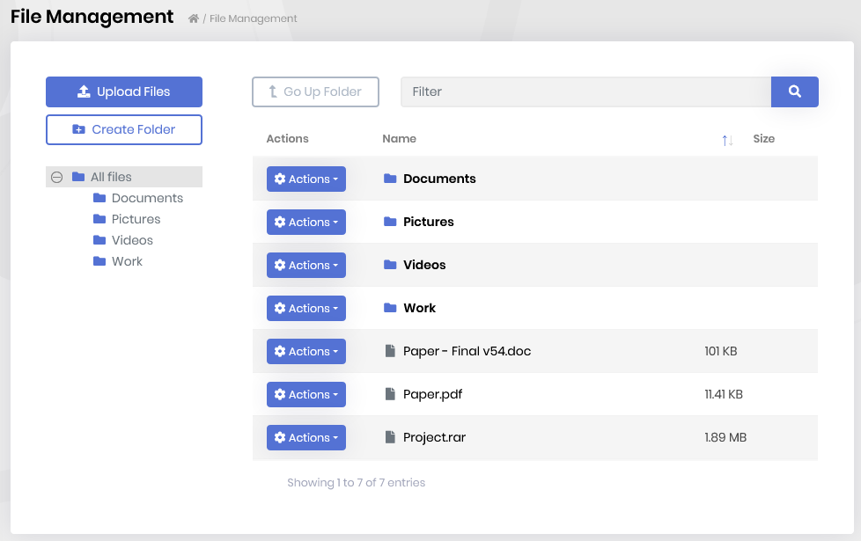
Task: Click the magnifier search button
Action: 795,91
